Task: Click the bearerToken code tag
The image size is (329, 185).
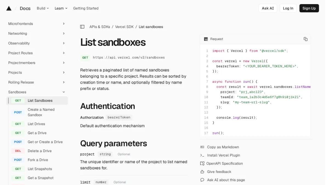Action: (119, 118)
